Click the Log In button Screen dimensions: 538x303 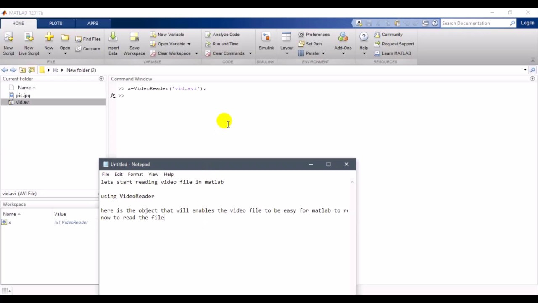tap(527, 23)
